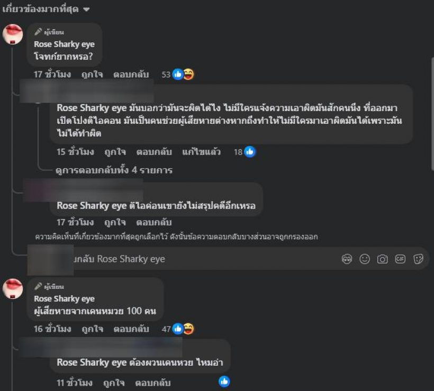Click Rose Sharky eye lips avatar in second comment
Image resolution: width=434 pixels, height=391 pixels.
[13, 289]
